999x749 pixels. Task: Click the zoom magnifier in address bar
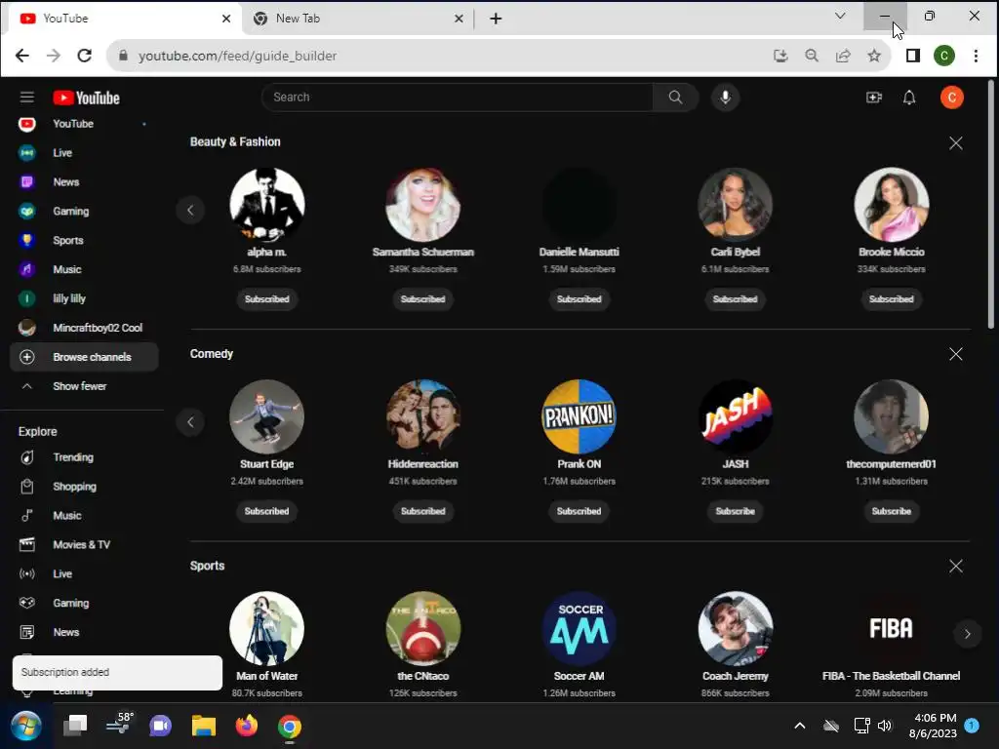point(811,56)
